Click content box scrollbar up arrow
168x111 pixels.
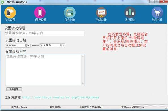(x=83, y=56)
